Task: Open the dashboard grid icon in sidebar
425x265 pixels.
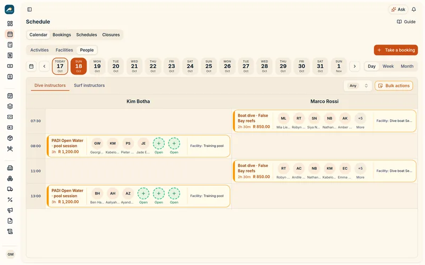Action: [10, 23]
